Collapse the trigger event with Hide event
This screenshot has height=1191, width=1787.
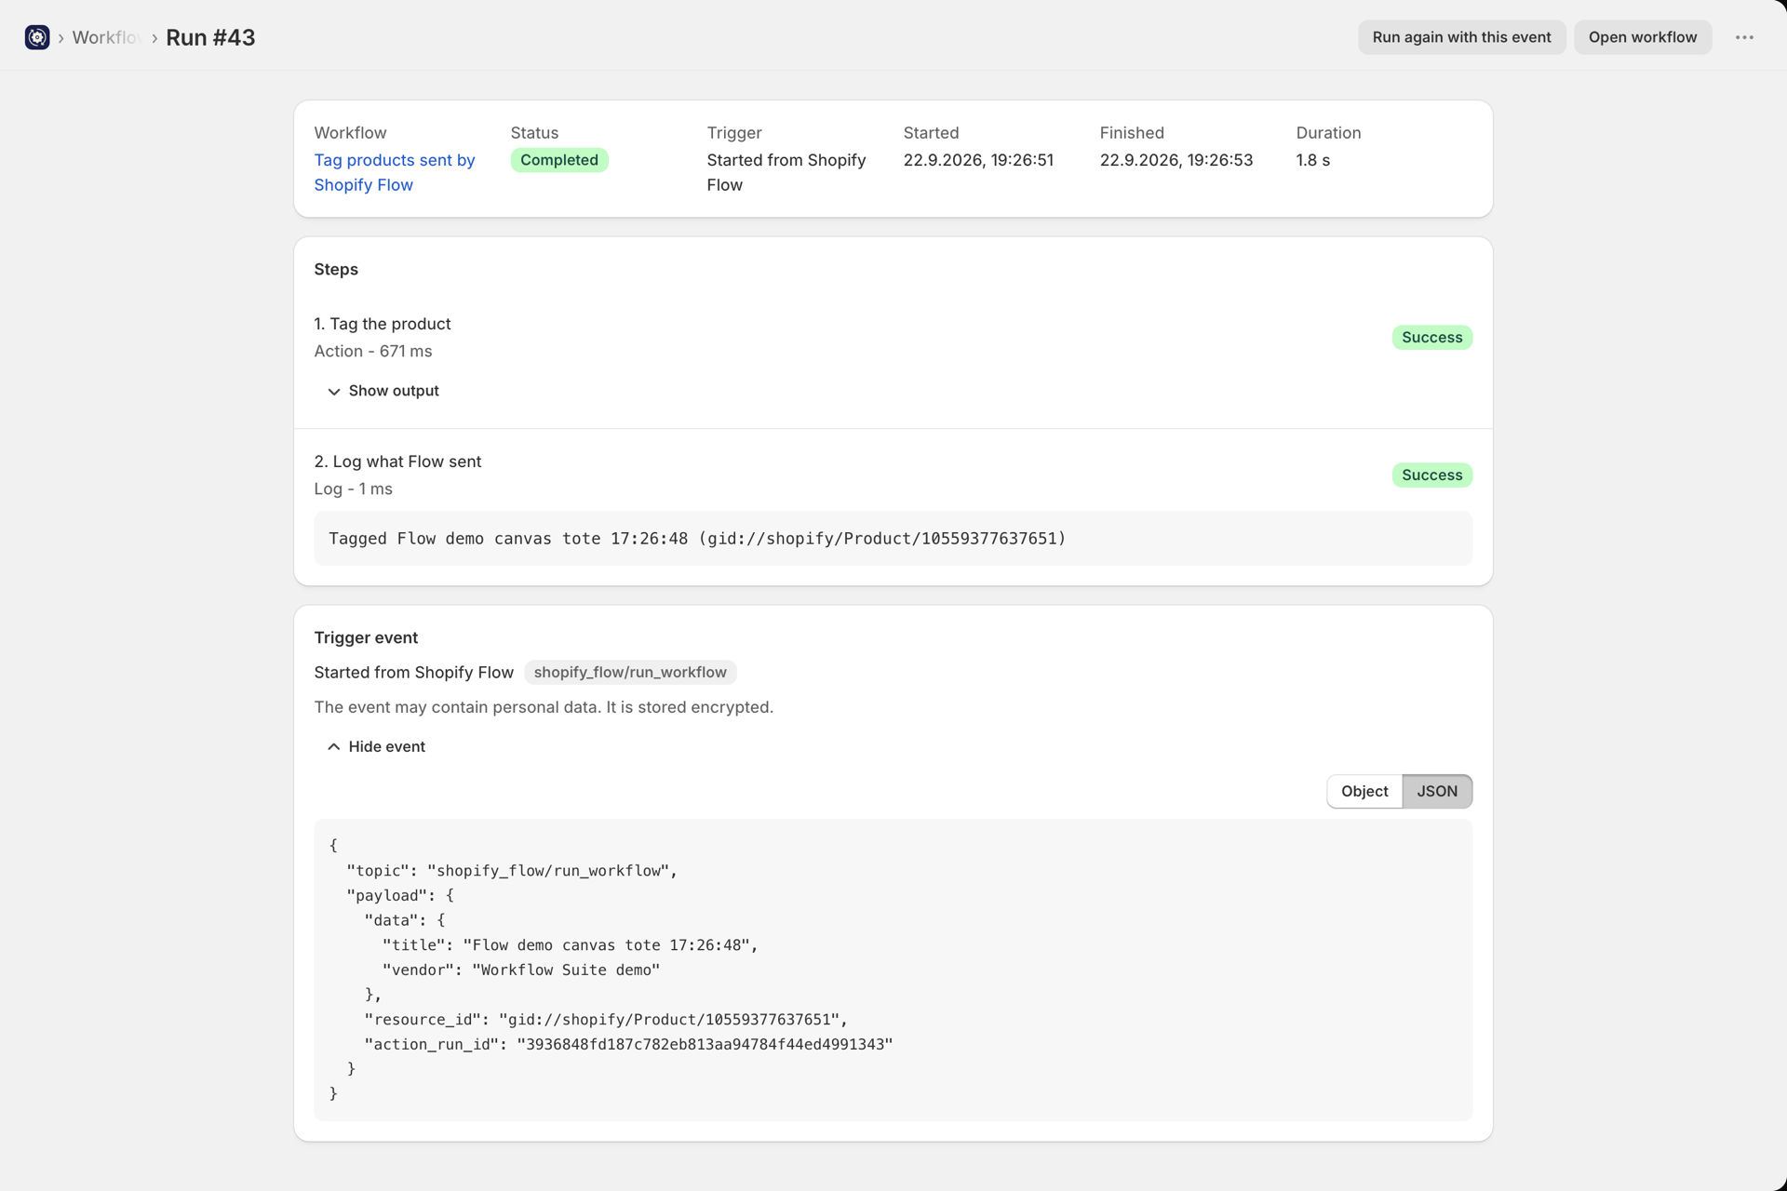(x=376, y=747)
